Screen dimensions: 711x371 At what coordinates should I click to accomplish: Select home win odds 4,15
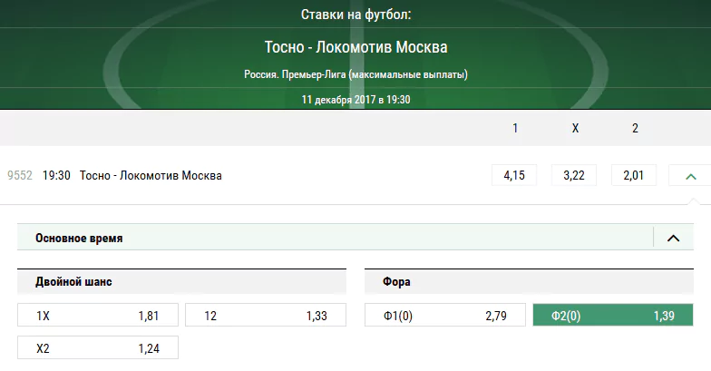(x=514, y=175)
